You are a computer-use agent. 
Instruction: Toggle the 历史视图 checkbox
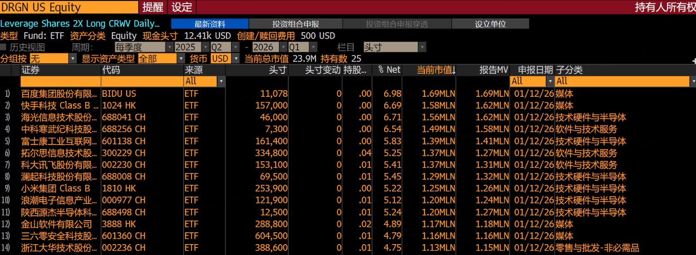click(3, 47)
